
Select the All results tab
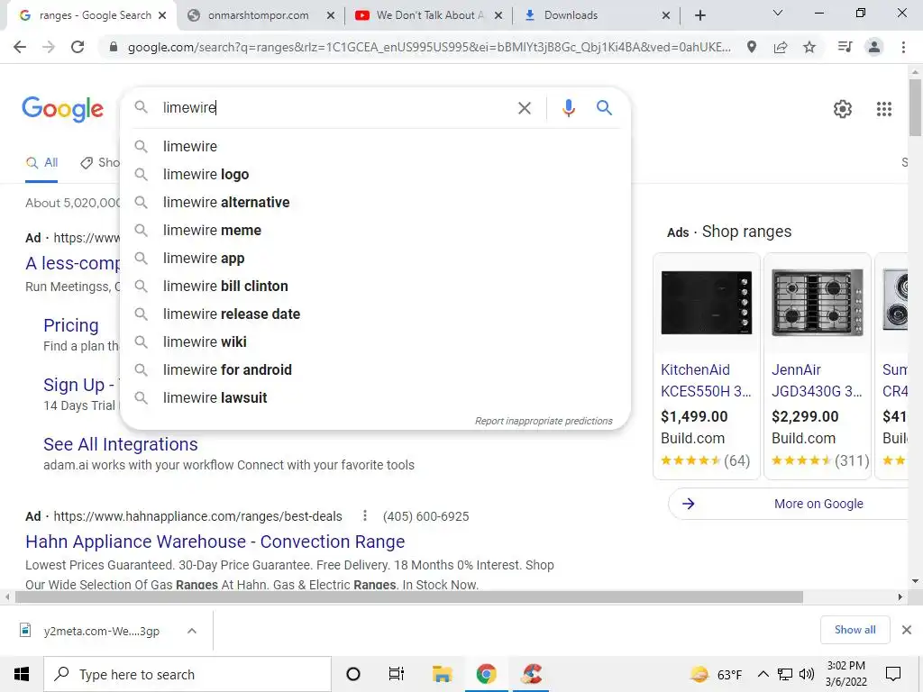(41, 162)
